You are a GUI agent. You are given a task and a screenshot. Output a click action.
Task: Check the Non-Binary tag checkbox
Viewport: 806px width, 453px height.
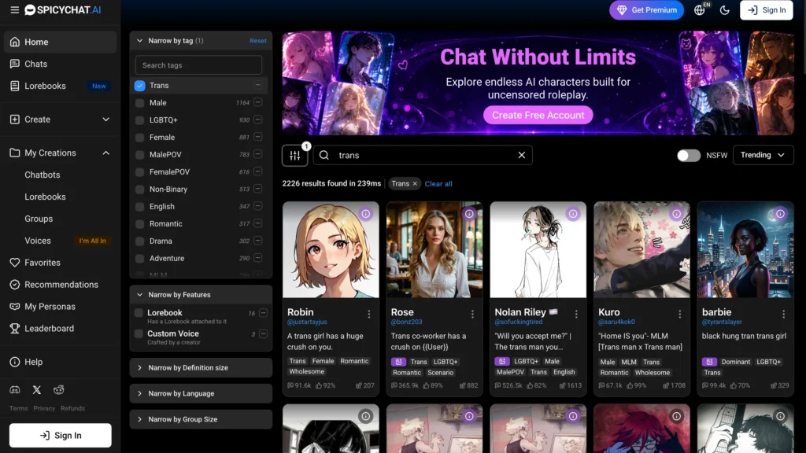(x=140, y=189)
